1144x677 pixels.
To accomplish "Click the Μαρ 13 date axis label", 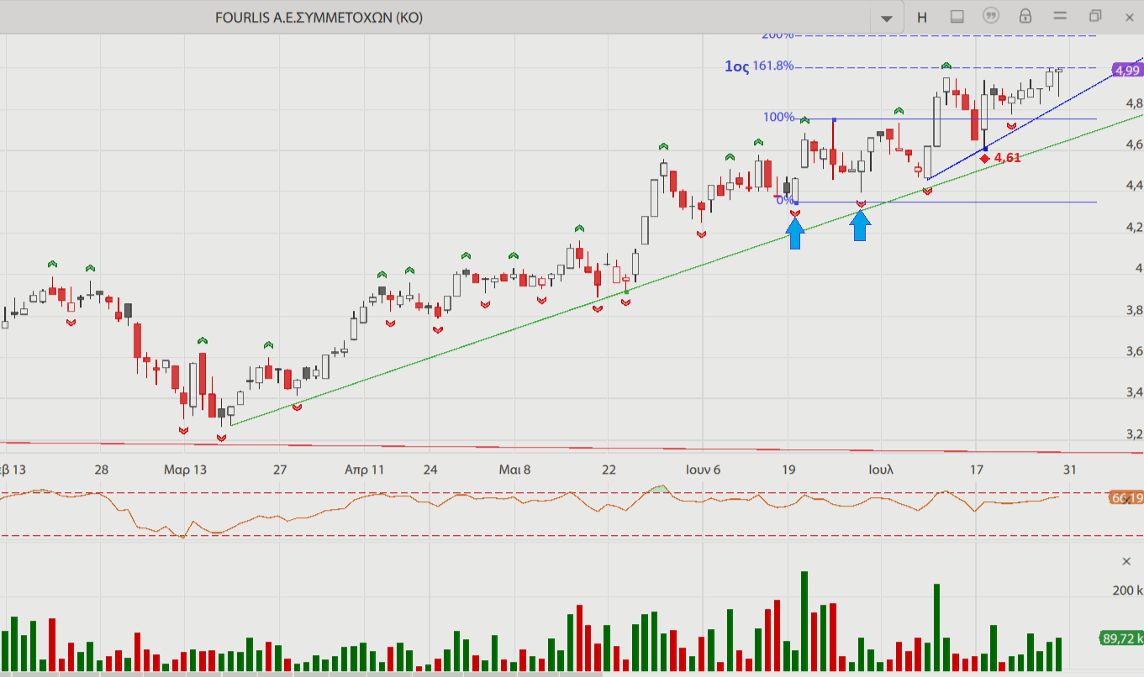I will (x=185, y=470).
